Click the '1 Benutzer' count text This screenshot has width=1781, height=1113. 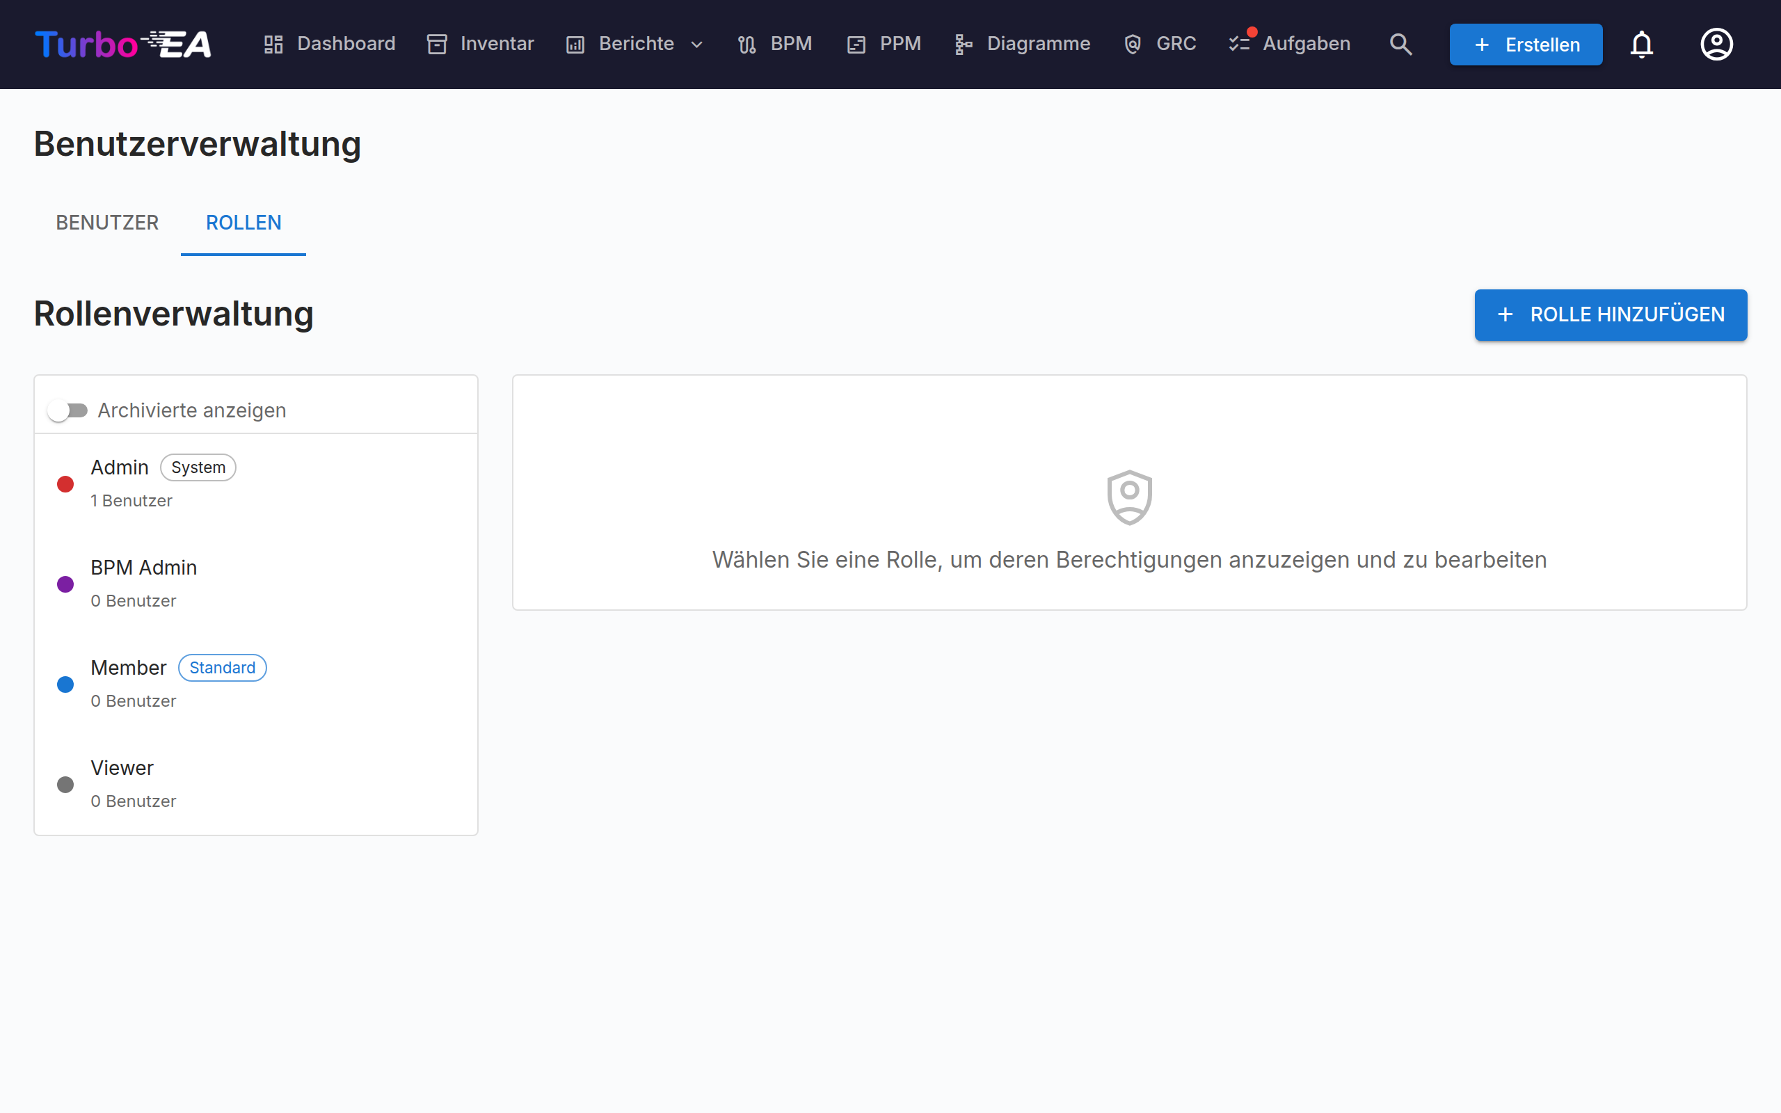click(x=131, y=501)
